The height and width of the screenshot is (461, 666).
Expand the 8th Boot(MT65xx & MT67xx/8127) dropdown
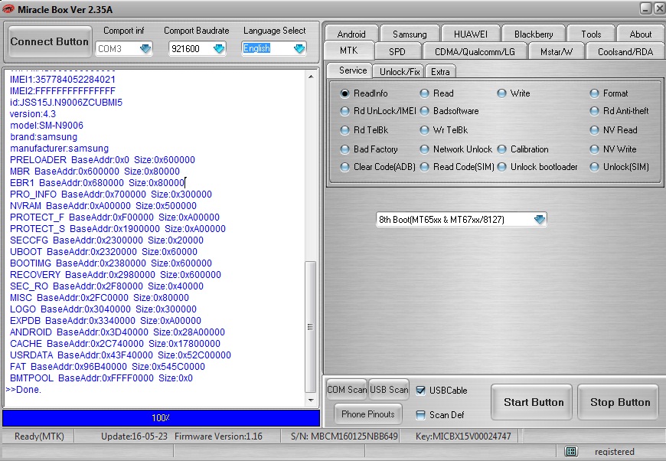click(540, 219)
